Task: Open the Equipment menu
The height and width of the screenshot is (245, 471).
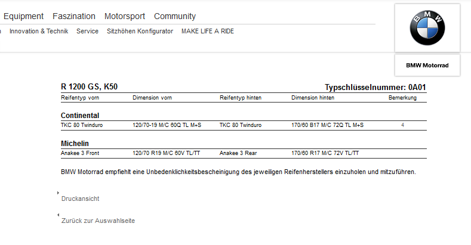Action: pos(23,16)
